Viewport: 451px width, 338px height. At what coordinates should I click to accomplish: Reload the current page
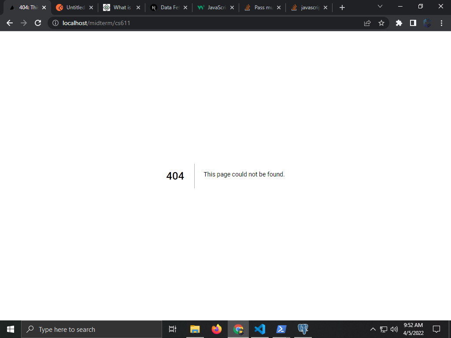coord(38,23)
